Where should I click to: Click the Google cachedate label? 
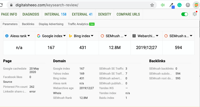pos(15,69)
